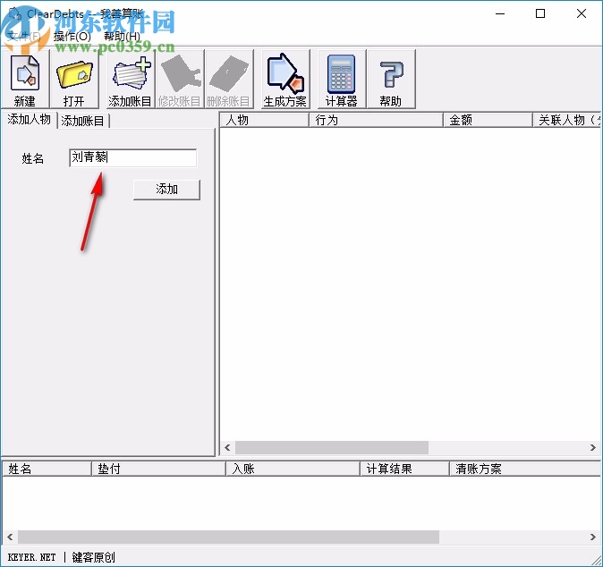Maximize the ClearDebts window
The width and height of the screenshot is (603, 567).
tap(540, 13)
